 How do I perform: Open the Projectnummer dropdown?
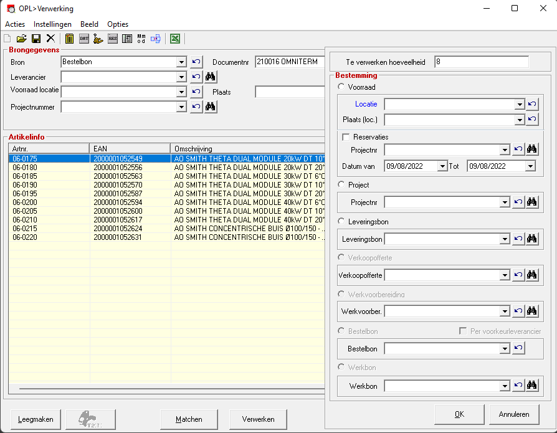click(181, 107)
